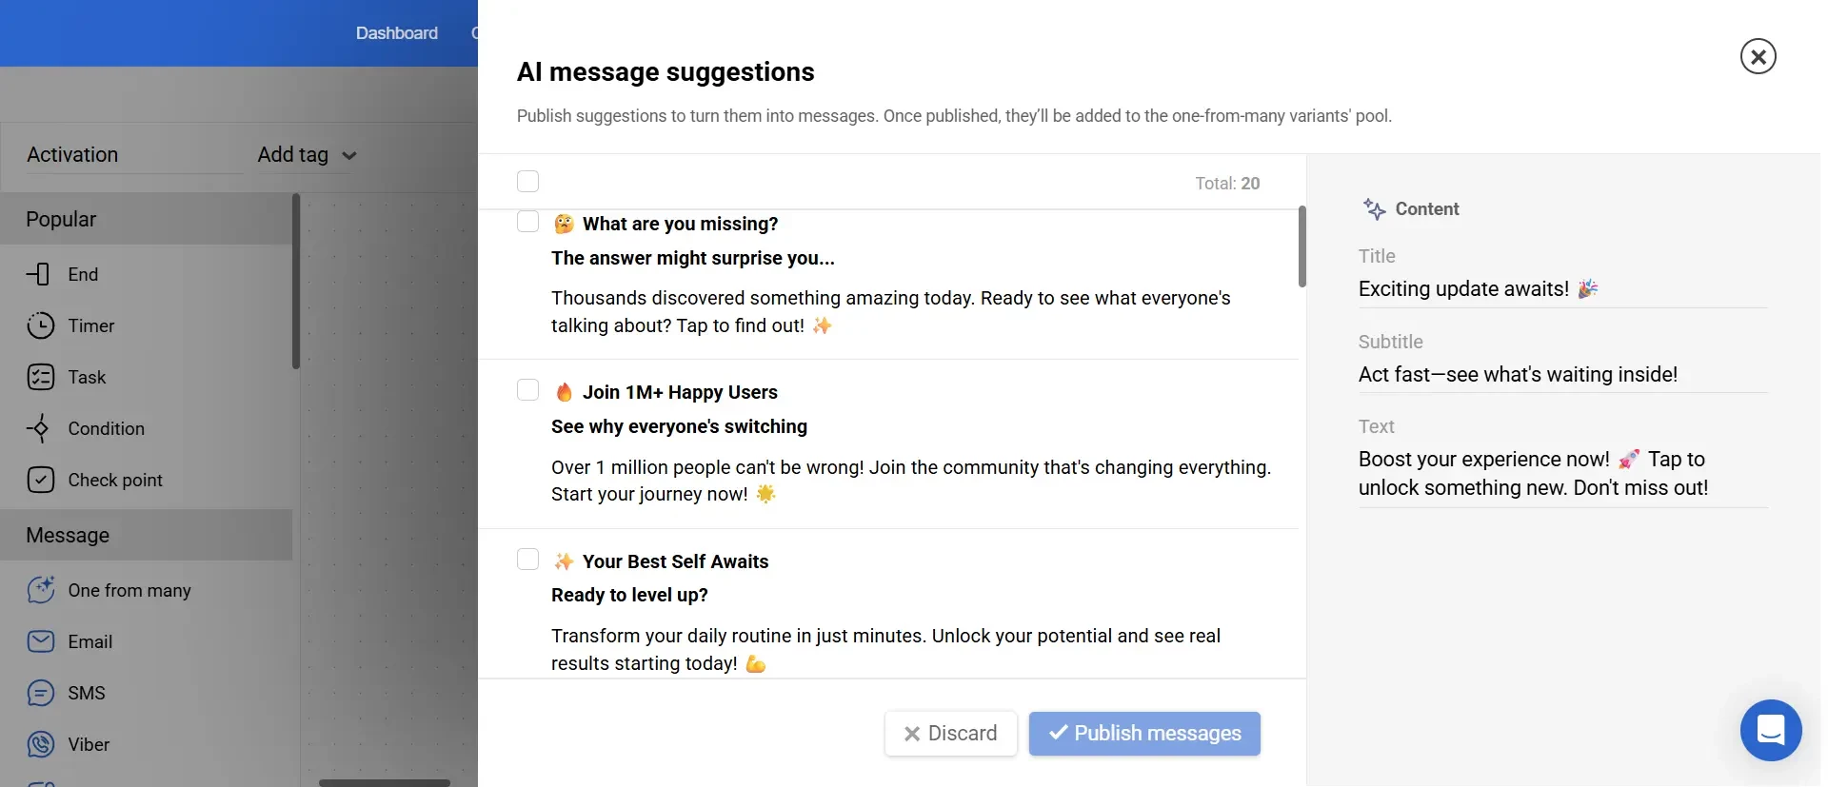Open the support chat widget
The width and height of the screenshot is (1828, 787).
[1770, 730]
